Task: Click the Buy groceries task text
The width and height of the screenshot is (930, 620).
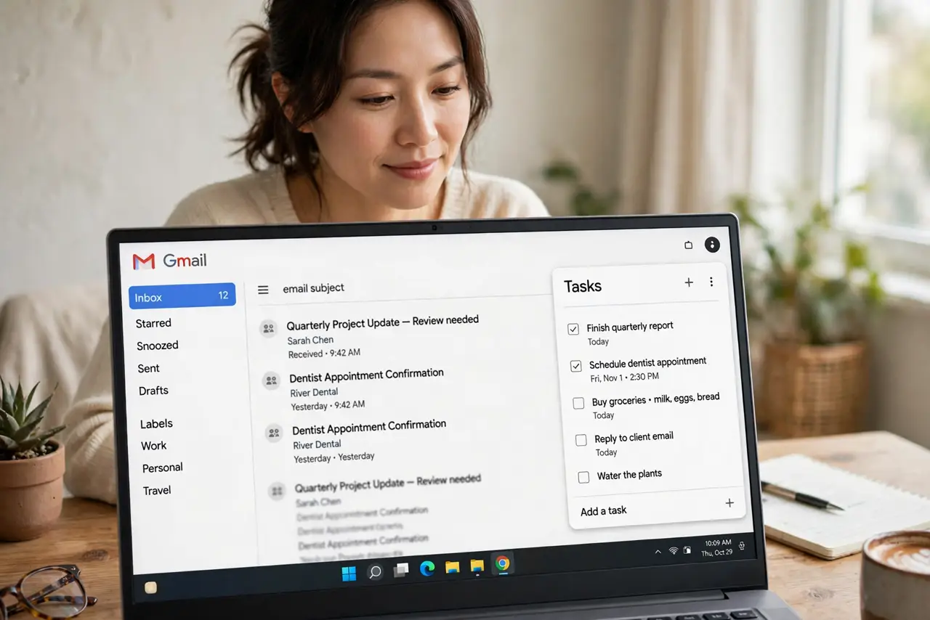Action: pos(655,399)
